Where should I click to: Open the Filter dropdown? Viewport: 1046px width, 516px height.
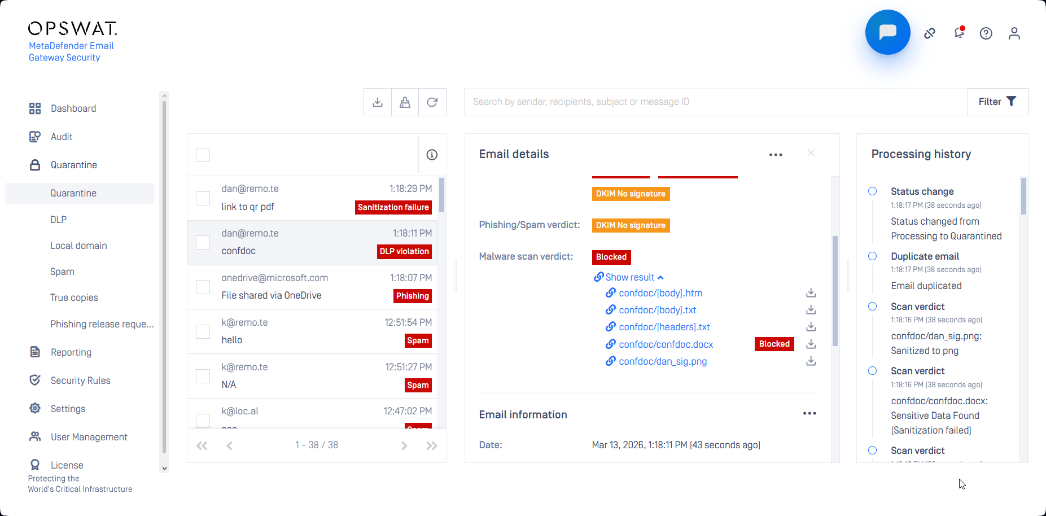997,102
